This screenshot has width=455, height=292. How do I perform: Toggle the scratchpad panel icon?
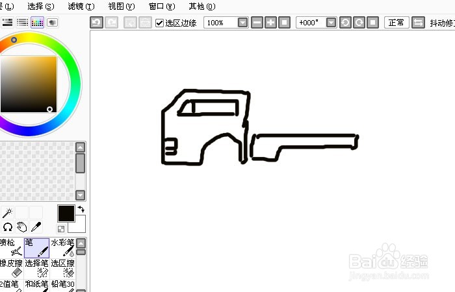coord(52,22)
